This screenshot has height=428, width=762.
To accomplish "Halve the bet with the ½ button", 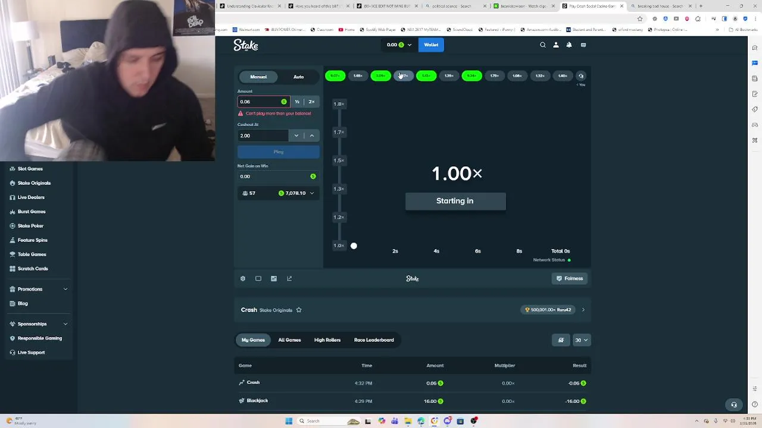I will click(297, 102).
